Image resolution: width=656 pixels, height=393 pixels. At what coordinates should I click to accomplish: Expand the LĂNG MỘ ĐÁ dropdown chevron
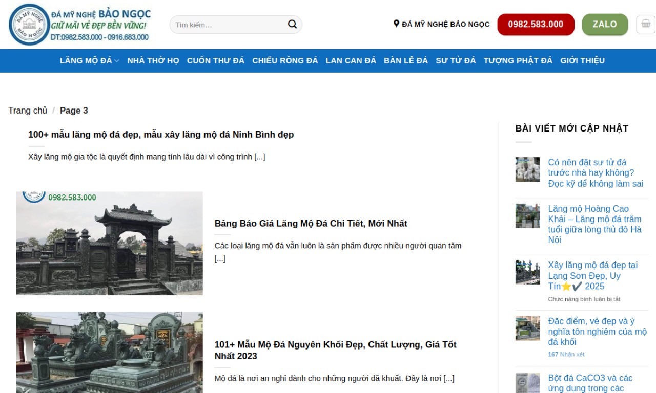point(117,61)
